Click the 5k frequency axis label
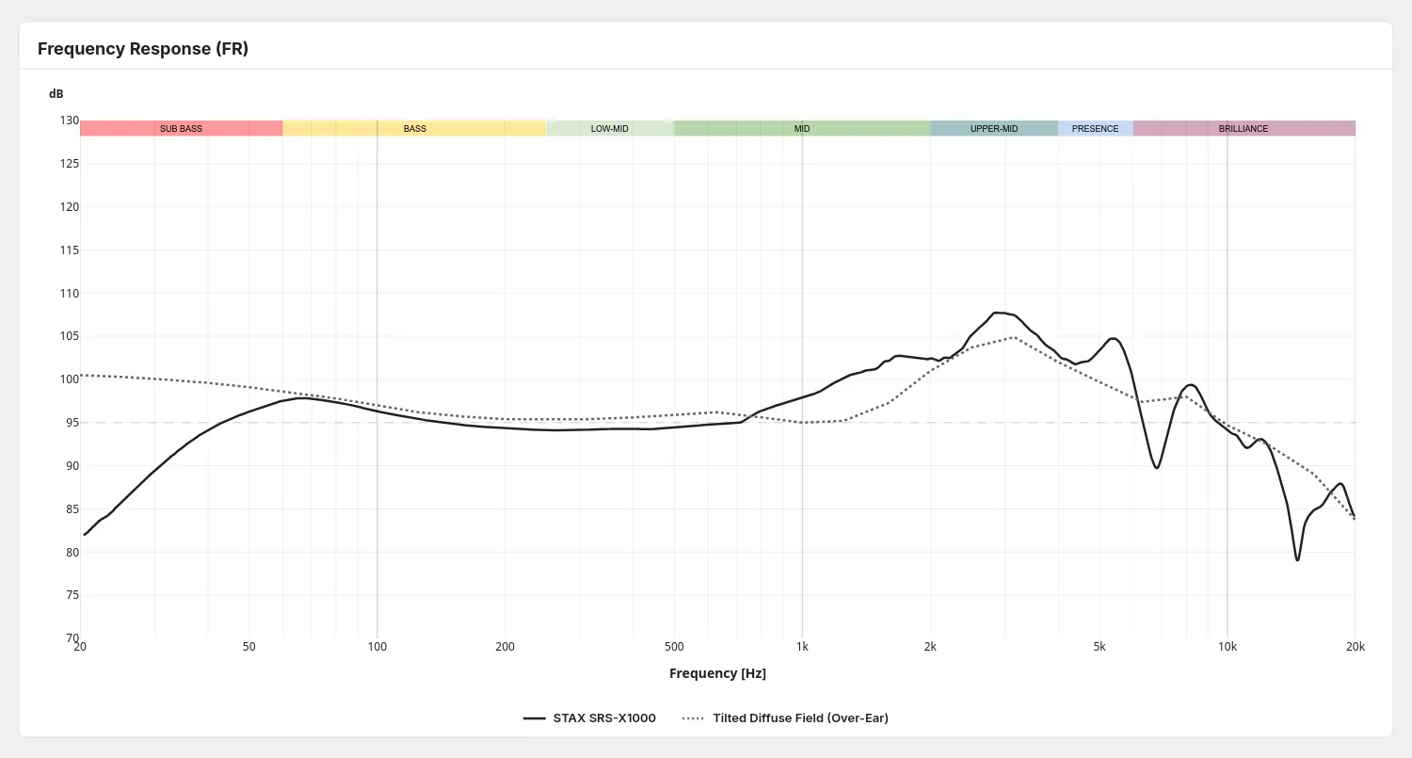The height and width of the screenshot is (758, 1412). click(1099, 647)
